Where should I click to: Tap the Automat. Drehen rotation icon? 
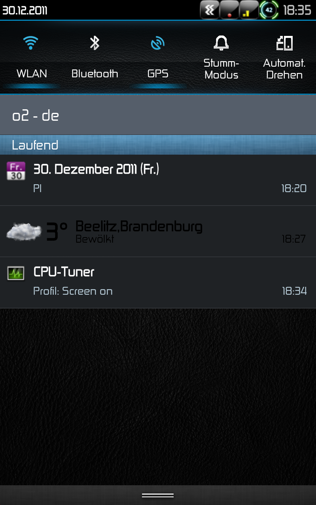284,43
